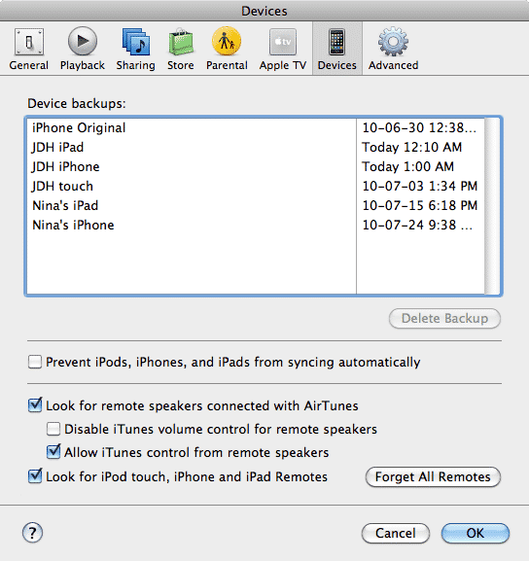Open the General preferences pane
The width and height of the screenshot is (529, 561).
pyautogui.click(x=29, y=50)
